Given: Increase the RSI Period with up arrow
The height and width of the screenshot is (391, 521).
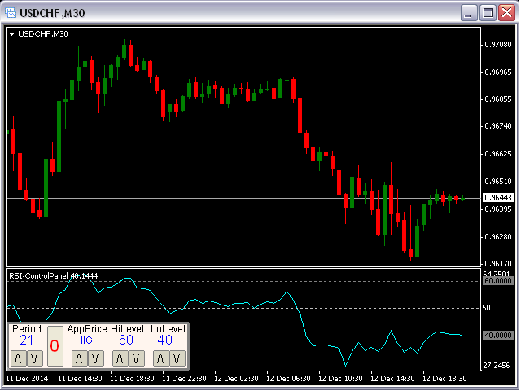Looking at the screenshot, I should point(20,358).
